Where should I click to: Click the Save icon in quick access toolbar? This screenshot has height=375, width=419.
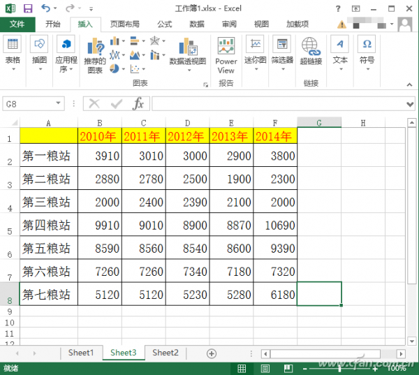click(27, 8)
